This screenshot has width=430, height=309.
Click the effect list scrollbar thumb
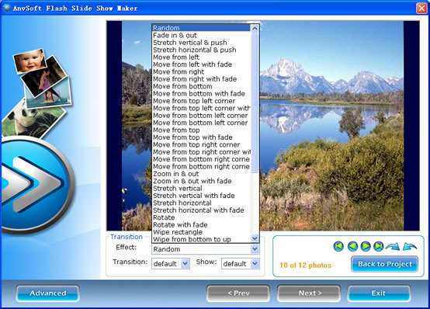pos(255,102)
